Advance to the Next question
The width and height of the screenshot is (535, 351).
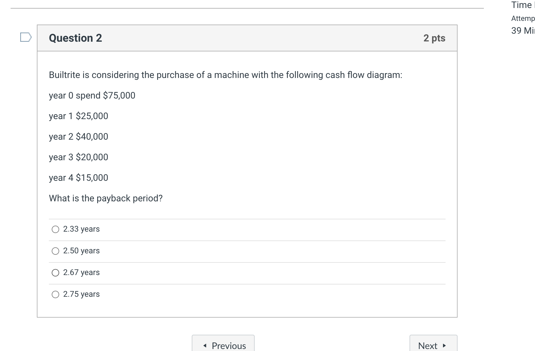[433, 346]
